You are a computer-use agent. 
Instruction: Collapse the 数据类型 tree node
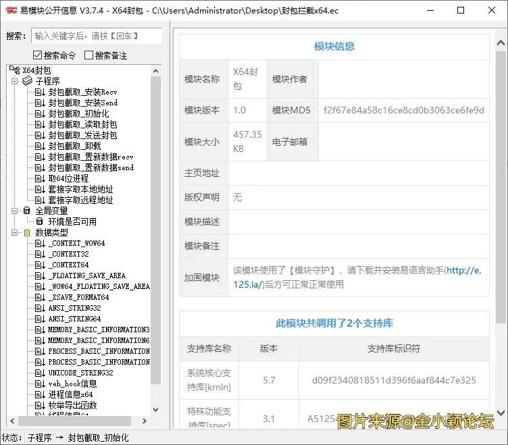(14, 232)
